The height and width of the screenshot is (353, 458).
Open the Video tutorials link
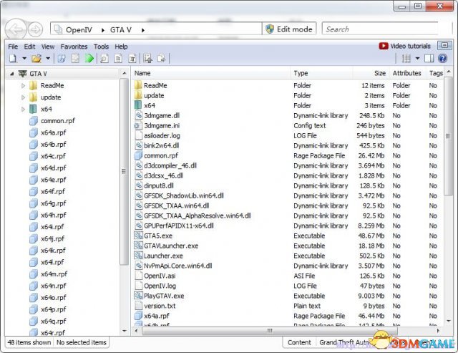pyautogui.click(x=410, y=46)
